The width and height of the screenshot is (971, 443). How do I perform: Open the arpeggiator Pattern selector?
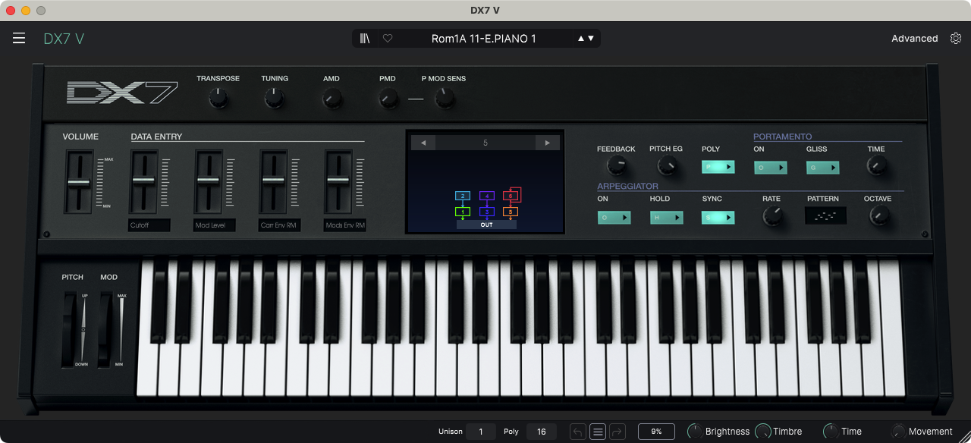click(x=825, y=216)
